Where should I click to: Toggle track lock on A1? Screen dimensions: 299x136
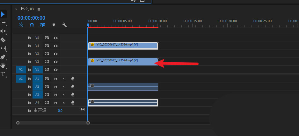(29, 79)
